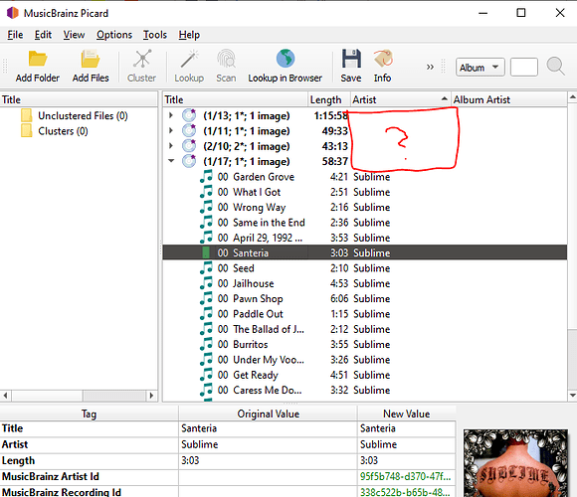Image resolution: width=577 pixels, height=497 pixels.
Task: Click the Length column header
Action: (x=328, y=99)
